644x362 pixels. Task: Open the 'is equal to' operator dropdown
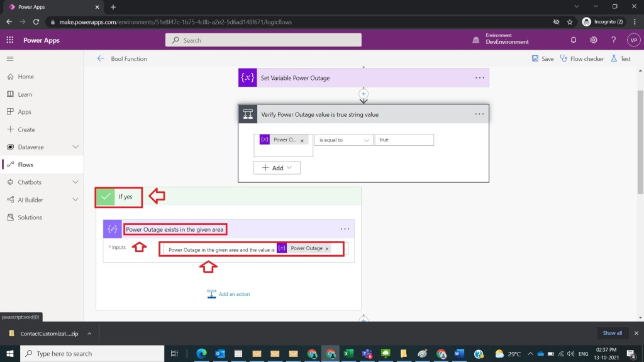[x=343, y=140]
